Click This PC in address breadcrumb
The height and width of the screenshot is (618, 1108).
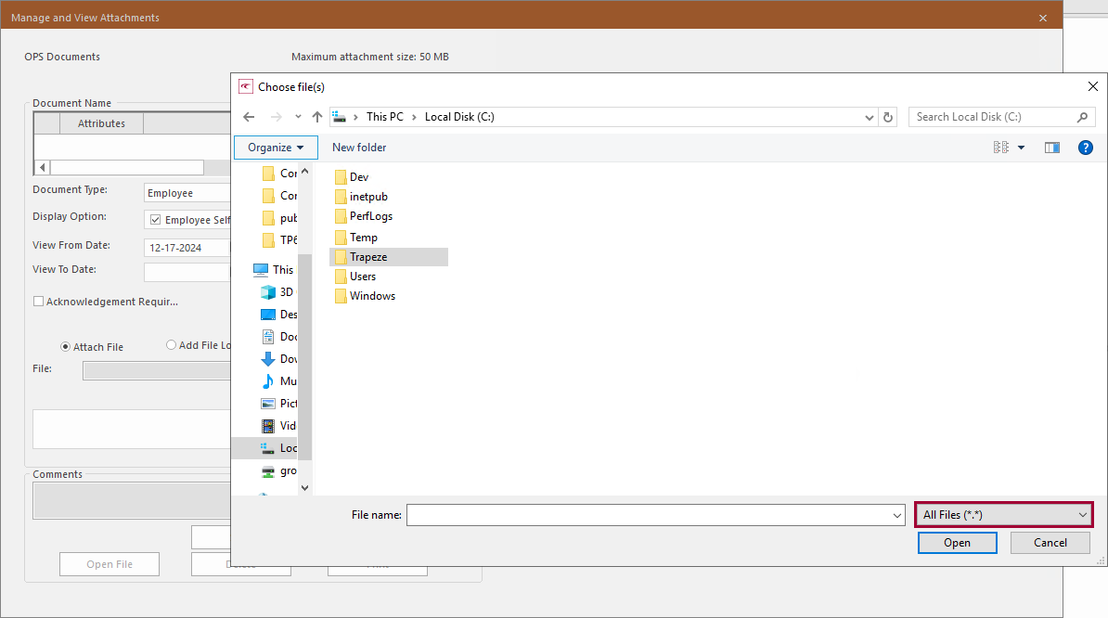point(384,117)
